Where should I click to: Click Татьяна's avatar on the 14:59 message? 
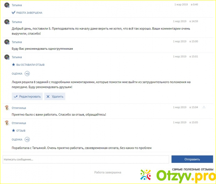click(x=7, y=22)
